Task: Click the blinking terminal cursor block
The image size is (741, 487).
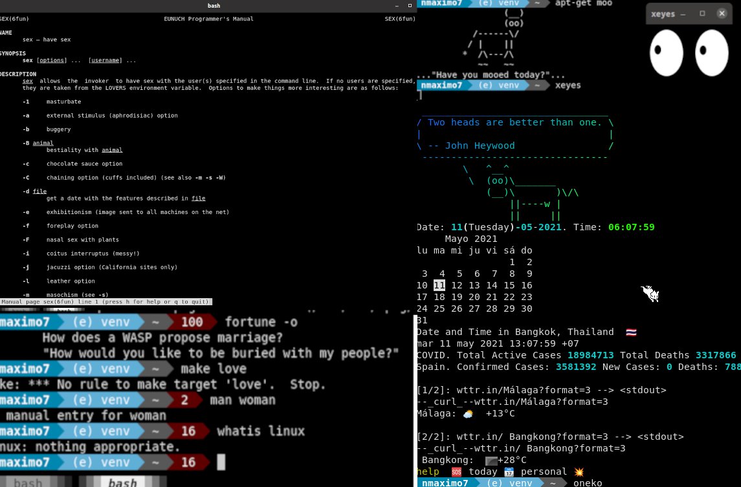Action: click(221, 462)
